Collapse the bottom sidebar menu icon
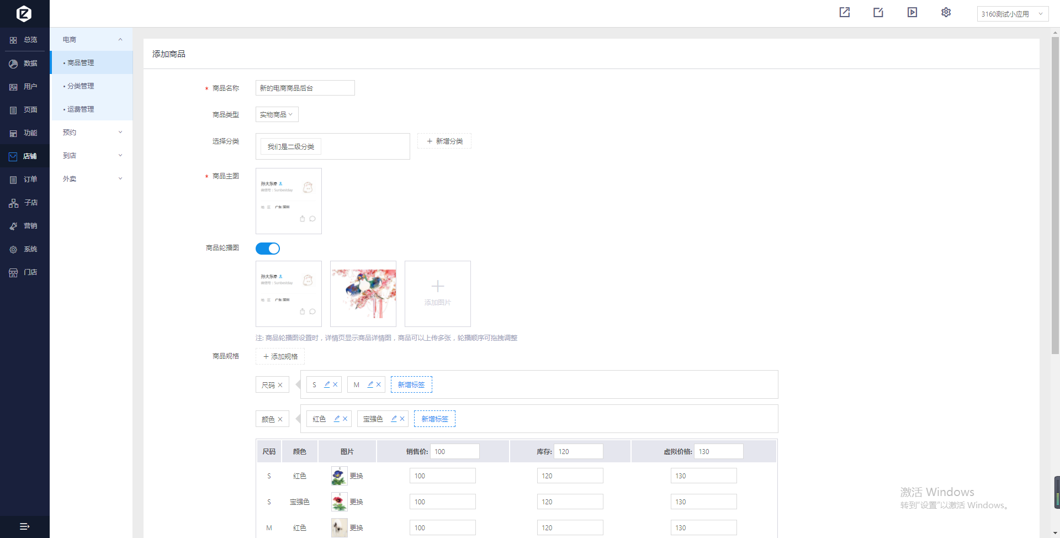 click(x=24, y=526)
